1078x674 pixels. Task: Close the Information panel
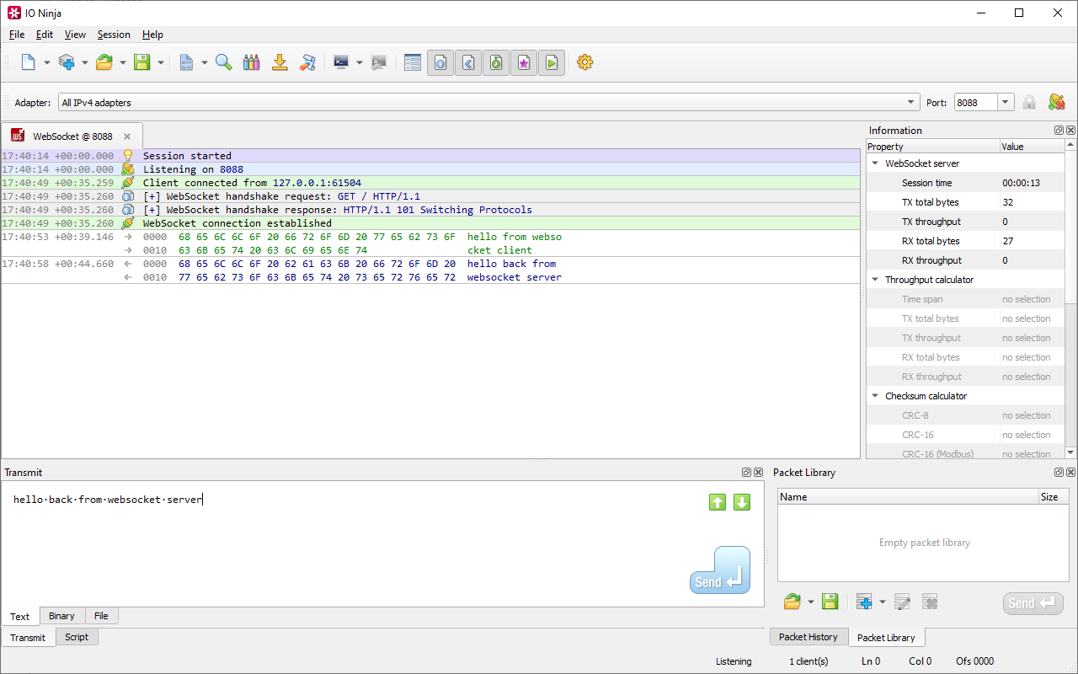(1070, 131)
